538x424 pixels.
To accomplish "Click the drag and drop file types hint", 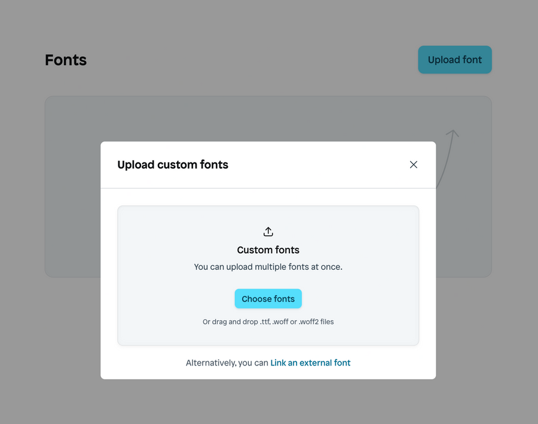I will pyautogui.click(x=268, y=321).
